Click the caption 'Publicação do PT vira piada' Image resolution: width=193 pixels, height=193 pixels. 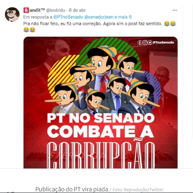71,189
